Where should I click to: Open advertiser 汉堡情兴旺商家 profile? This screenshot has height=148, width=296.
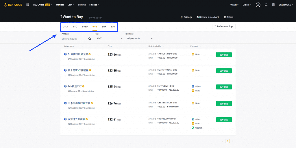[76, 119]
